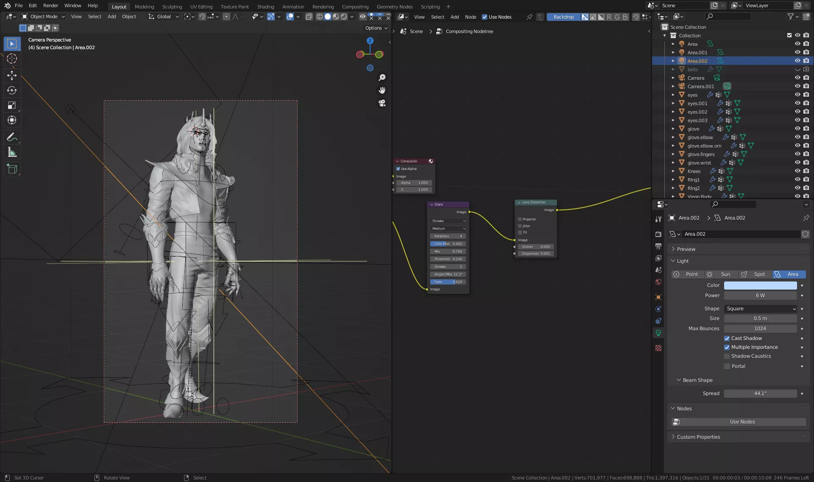Viewport: 814px width, 482px height.
Task: Expand the Custom Properties panel
Action: 698,437
